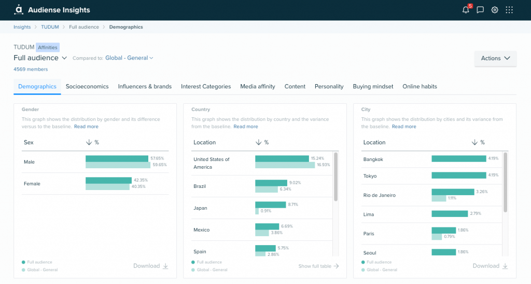Open the Global - General comparison dropdown

click(x=129, y=58)
